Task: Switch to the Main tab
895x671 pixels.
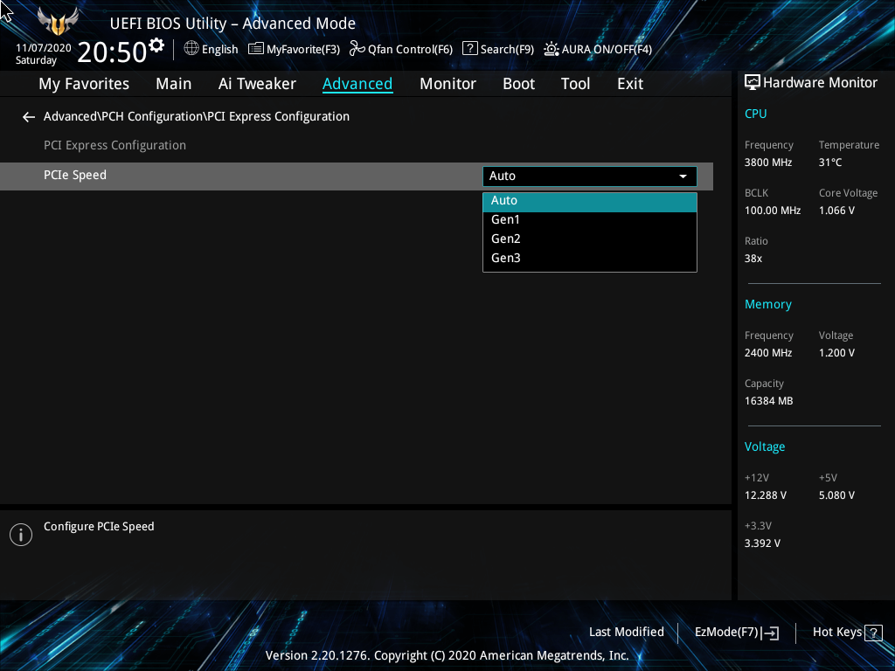Action: tap(174, 84)
